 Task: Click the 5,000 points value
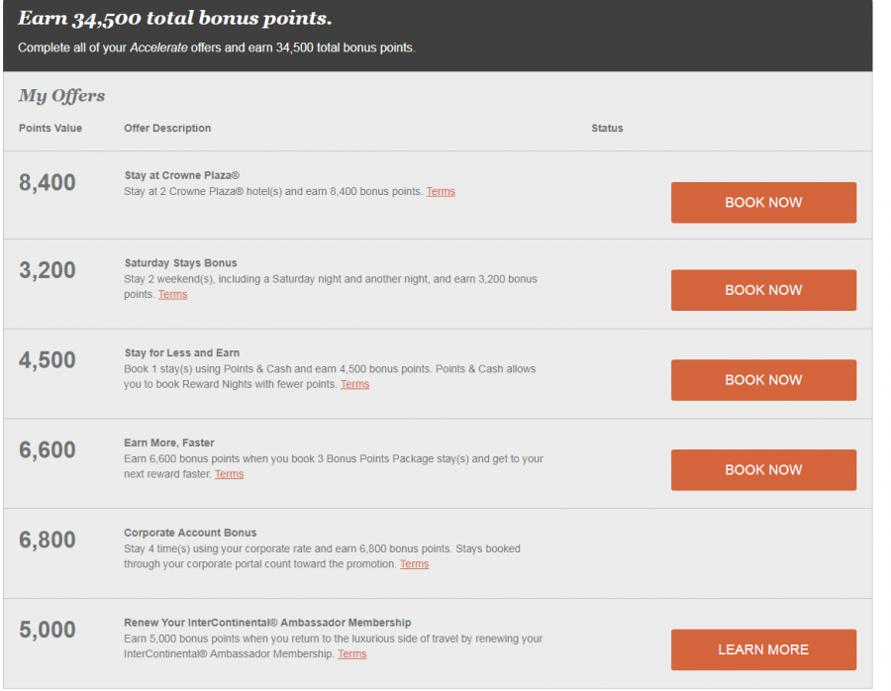[x=48, y=630]
